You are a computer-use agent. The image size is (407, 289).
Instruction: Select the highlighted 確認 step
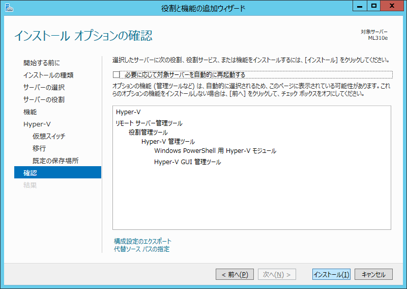coord(31,173)
